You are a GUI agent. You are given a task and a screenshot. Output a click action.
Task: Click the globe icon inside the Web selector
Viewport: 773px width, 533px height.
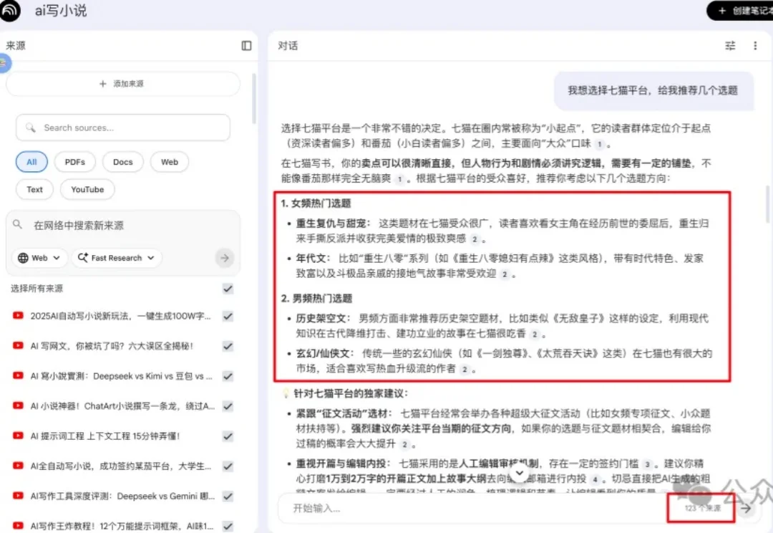22,257
